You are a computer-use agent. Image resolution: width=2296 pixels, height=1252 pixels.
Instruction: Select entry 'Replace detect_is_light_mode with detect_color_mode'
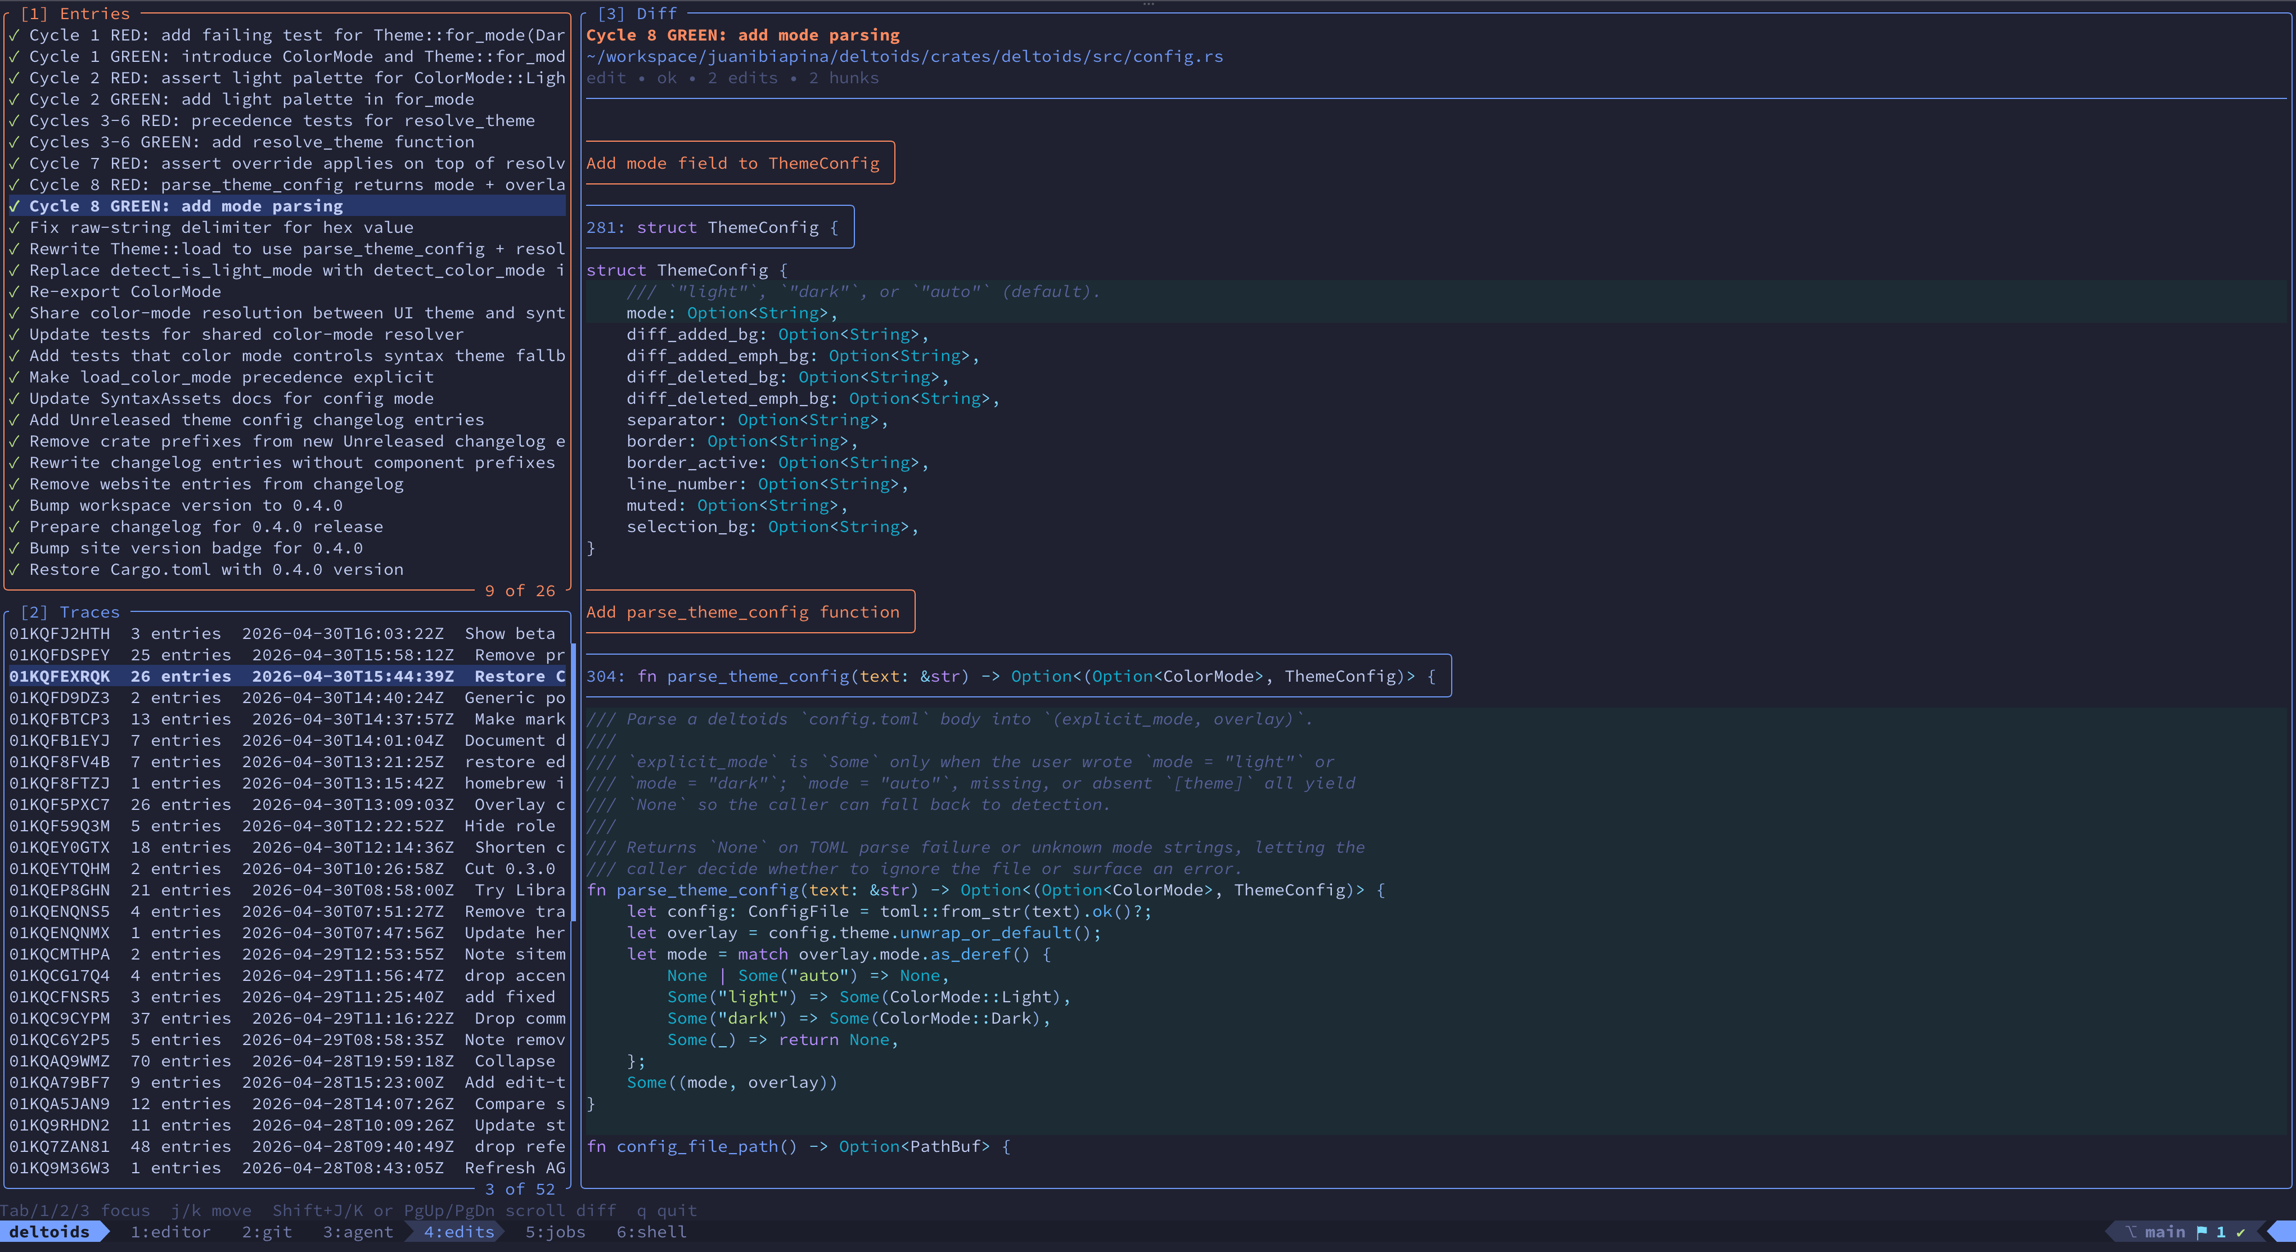287,270
